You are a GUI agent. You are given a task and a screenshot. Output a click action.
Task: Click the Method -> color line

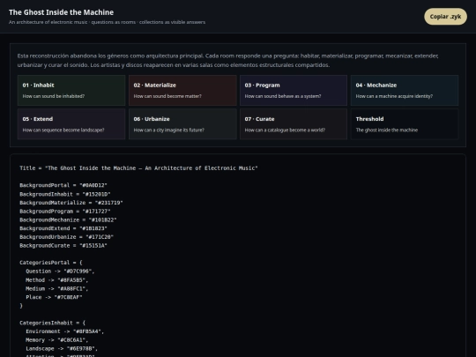57,280
